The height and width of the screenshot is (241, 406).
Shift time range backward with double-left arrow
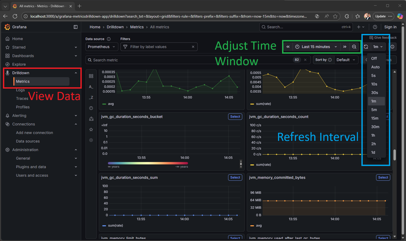[288, 47]
